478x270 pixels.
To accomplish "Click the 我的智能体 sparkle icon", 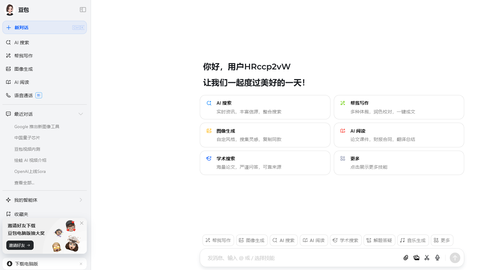I will [8, 200].
